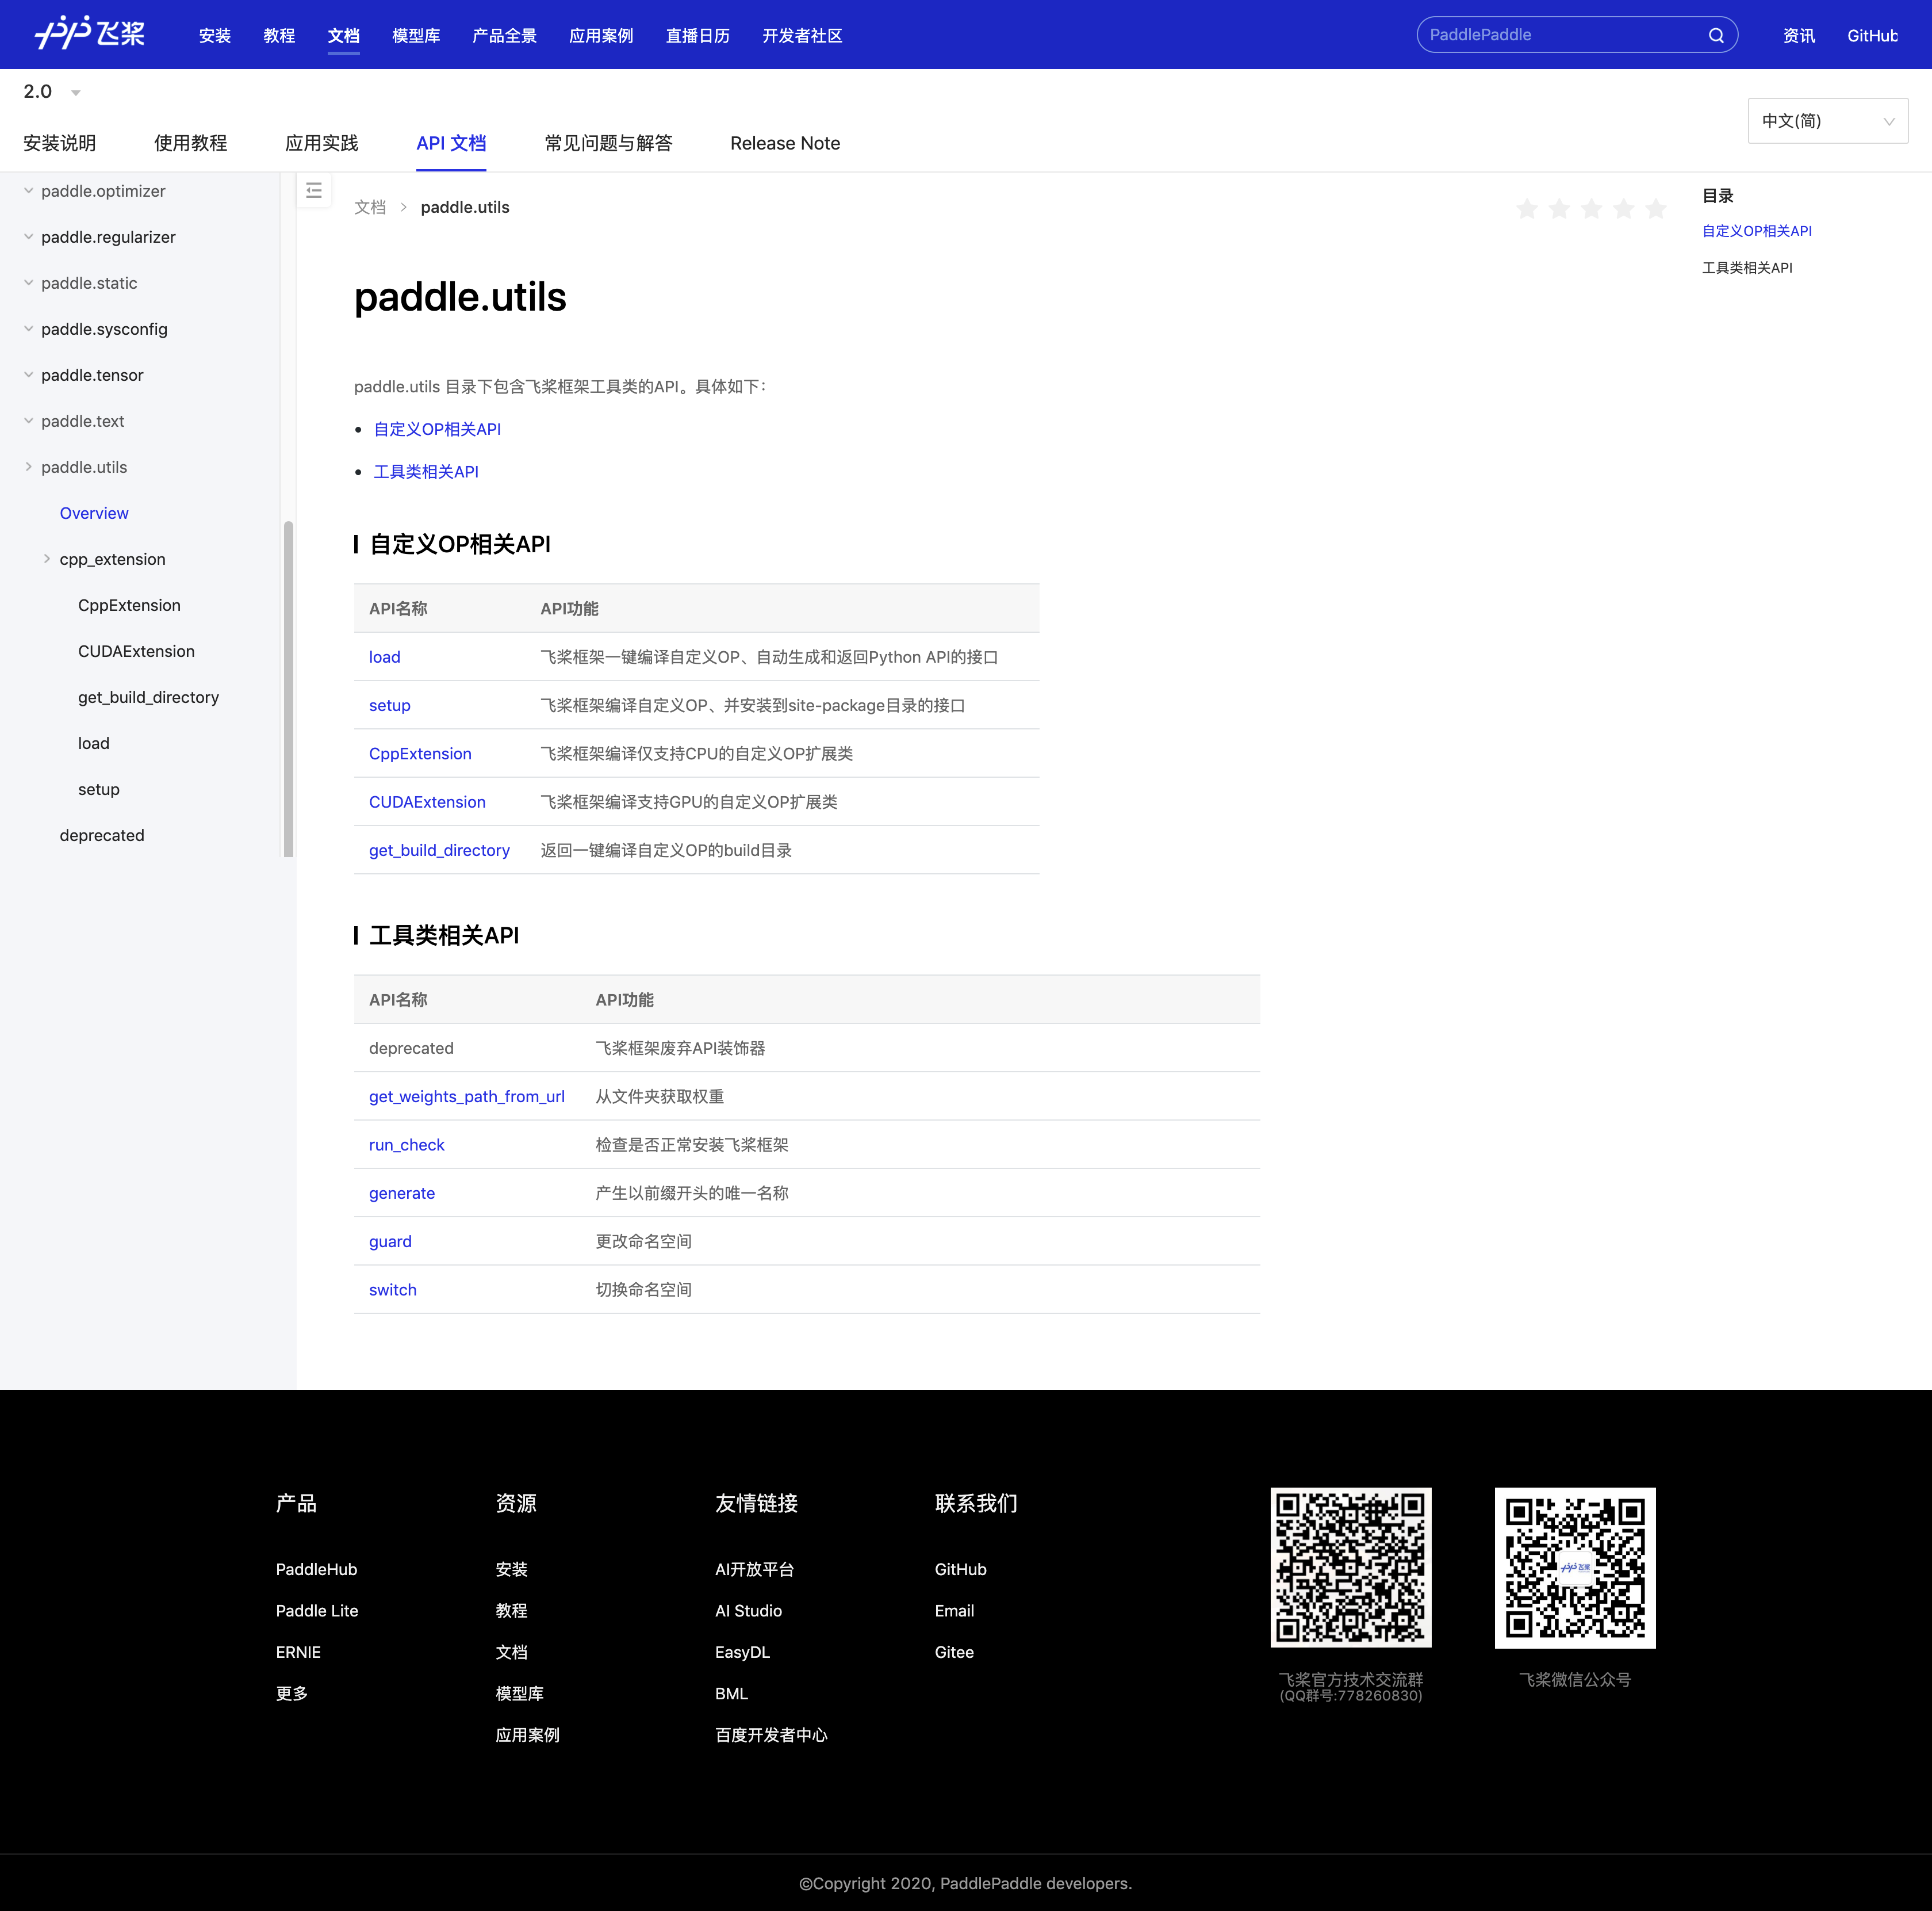This screenshot has height=1911, width=1932.
Task: Click the sidebar vertical scrollbar
Action: click(x=288, y=689)
